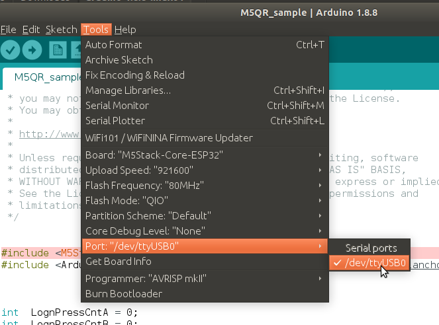Expand the Flash Mode "QIO" submenu
Viewport: 439px width, 325px height.
(x=205, y=200)
